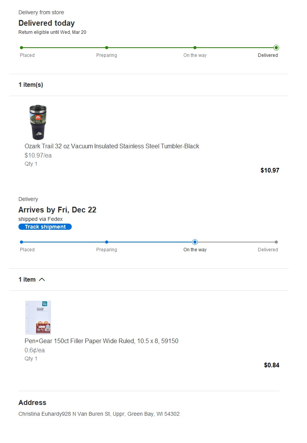
Task: Click the $10.97 tumbler total price
Action: [270, 170]
